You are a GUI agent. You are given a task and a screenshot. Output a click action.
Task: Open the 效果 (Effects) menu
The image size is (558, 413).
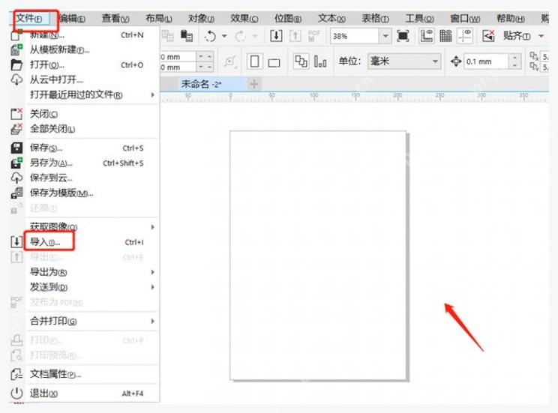coord(244,19)
